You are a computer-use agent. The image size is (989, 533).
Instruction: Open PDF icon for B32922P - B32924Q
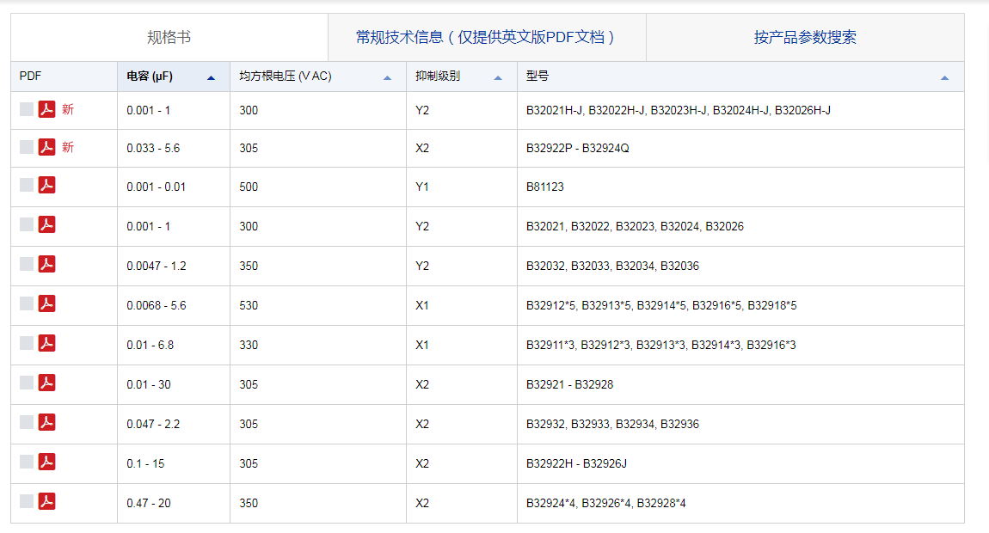point(46,147)
